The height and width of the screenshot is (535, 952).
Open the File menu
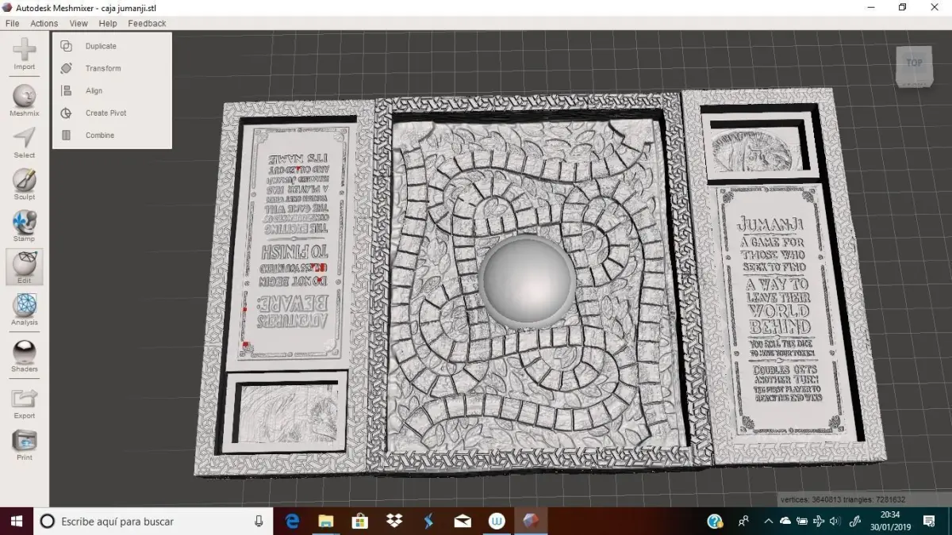click(12, 24)
